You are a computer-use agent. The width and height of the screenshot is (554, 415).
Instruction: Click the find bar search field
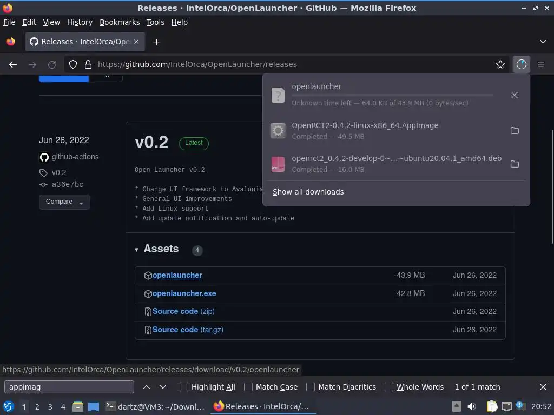pyautogui.click(x=69, y=387)
